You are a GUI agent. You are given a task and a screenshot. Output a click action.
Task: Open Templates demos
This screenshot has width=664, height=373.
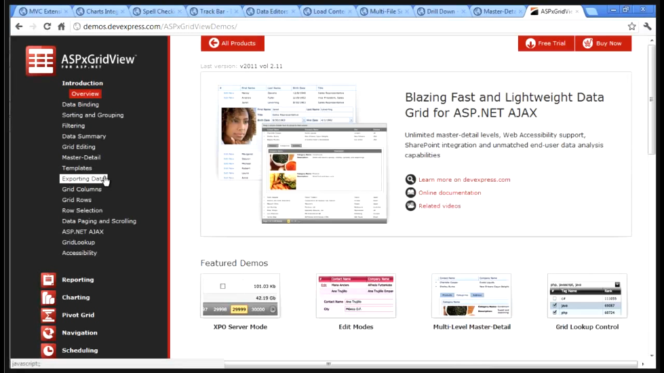tap(77, 168)
